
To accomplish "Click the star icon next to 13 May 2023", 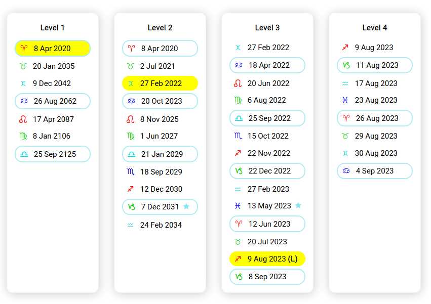I will click(x=298, y=205).
